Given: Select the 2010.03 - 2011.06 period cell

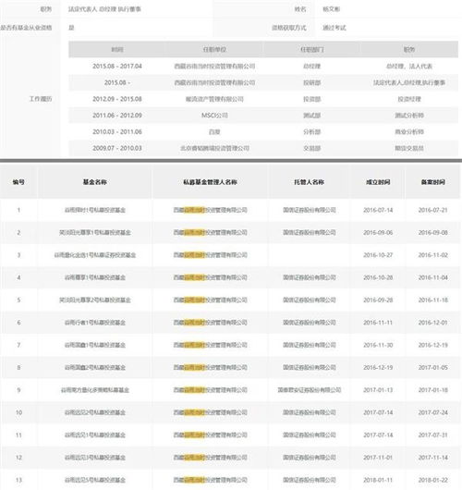Looking at the screenshot, I should (x=117, y=132).
